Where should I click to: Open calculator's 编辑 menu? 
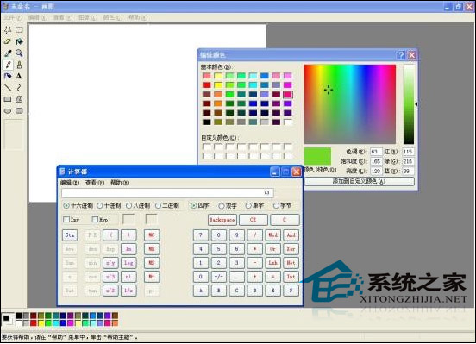coord(70,183)
